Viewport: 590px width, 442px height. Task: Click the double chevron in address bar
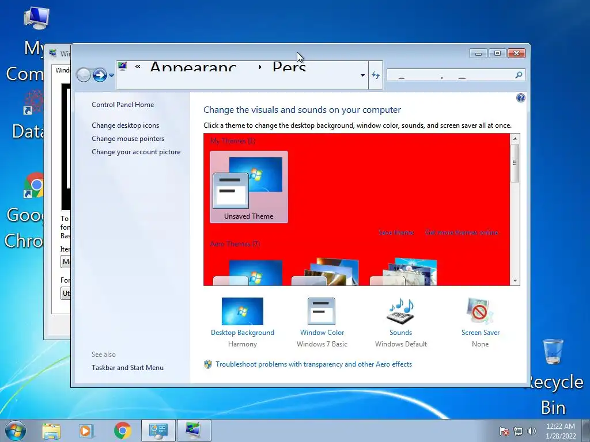138,67
